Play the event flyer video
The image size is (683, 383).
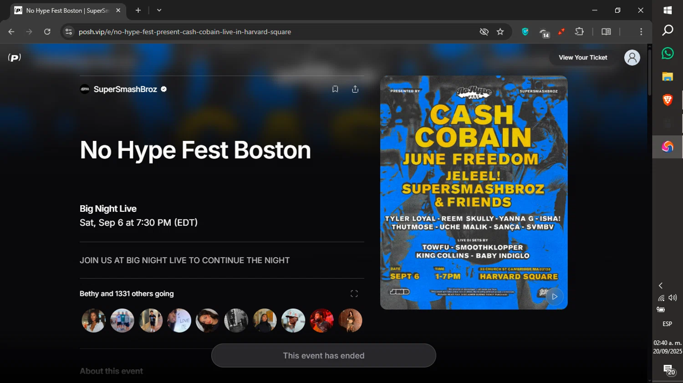[x=555, y=297]
